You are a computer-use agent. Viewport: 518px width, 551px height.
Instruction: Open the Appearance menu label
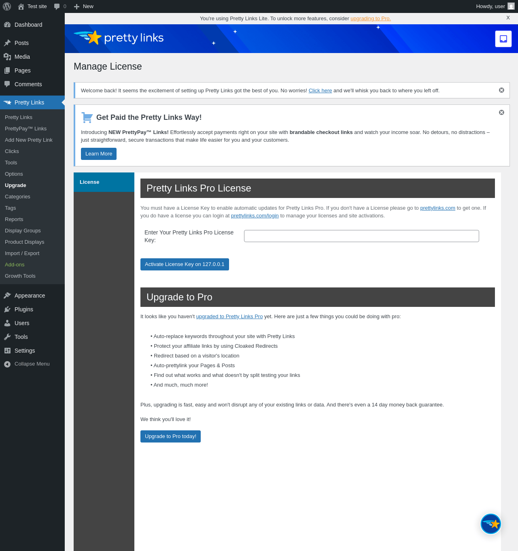pos(30,296)
